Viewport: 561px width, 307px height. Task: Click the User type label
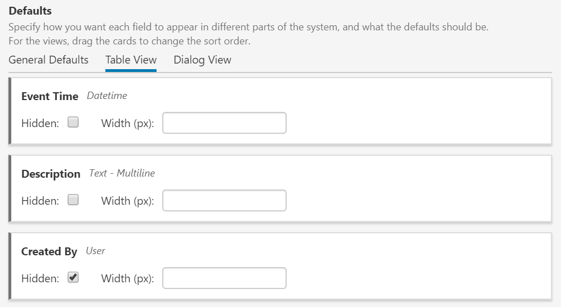pyautogui.click(x=95, y=251)
